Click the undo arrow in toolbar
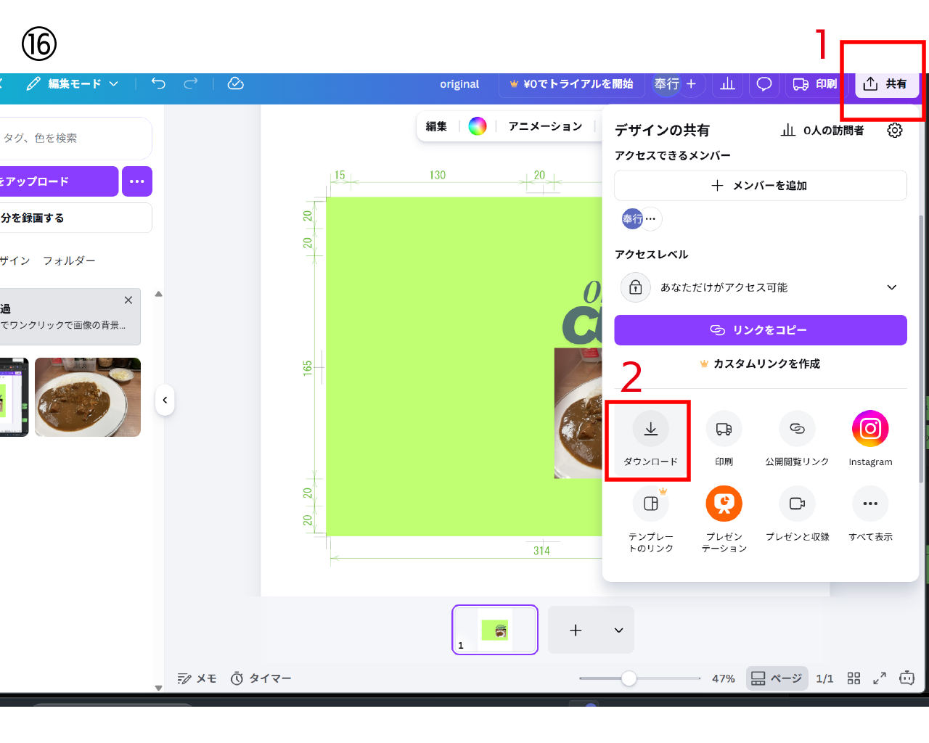 pyautogui.click(x=158, y=83)
